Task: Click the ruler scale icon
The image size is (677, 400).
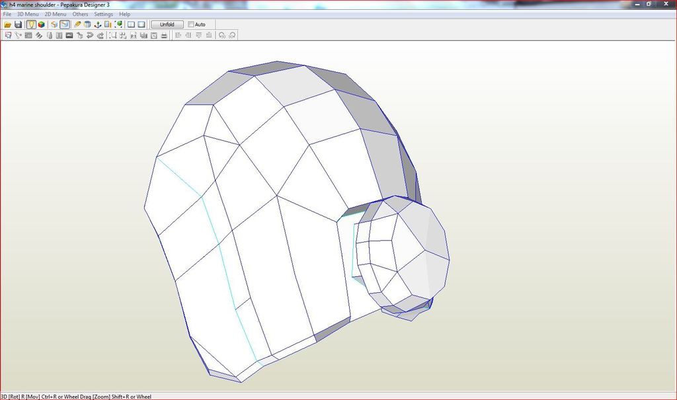Action: [x=108, y=24]
